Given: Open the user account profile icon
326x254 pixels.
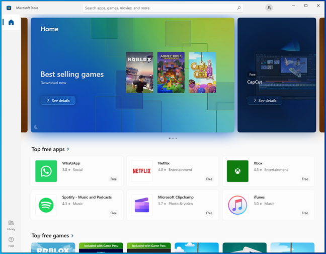Looking at the screenshot, I should pyautogui.click(x=269, y=8).
